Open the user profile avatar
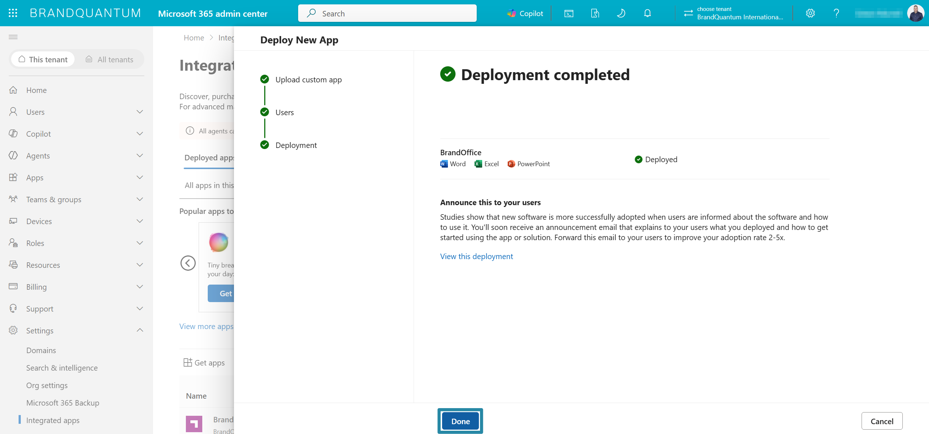The height and width of the screenshot is (434, 929). pos(916,13)
